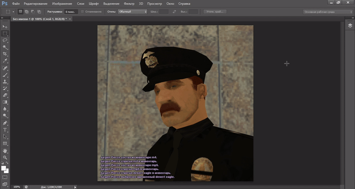Click the status bar preview icon
The width and height of the screenshot is (355, 189).
click(x=26, y=187)
